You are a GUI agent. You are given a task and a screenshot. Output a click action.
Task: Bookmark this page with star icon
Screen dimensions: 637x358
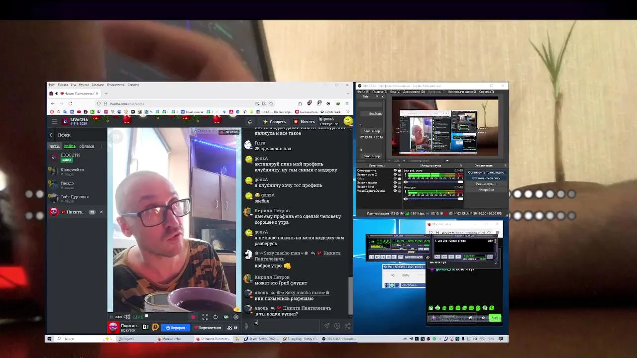271,103
